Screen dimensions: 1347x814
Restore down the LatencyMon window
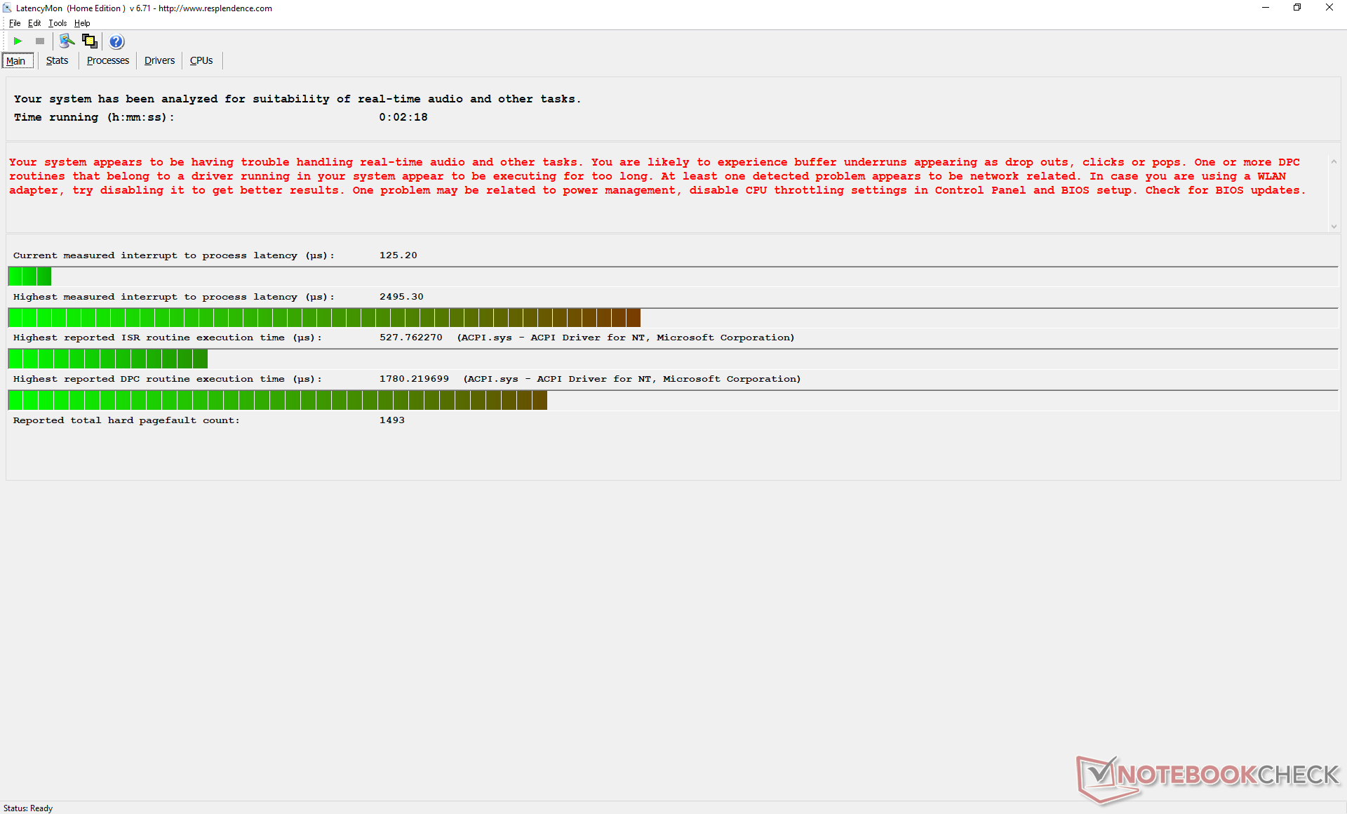point(1297,8)
